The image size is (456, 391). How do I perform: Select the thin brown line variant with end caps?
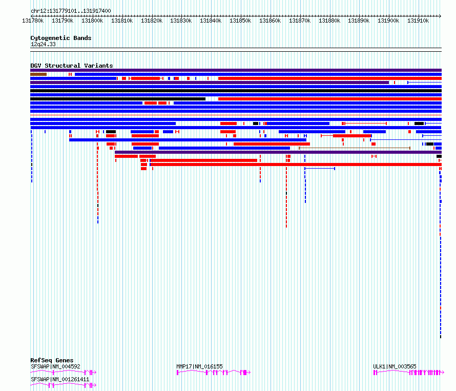tap(355, 148)
